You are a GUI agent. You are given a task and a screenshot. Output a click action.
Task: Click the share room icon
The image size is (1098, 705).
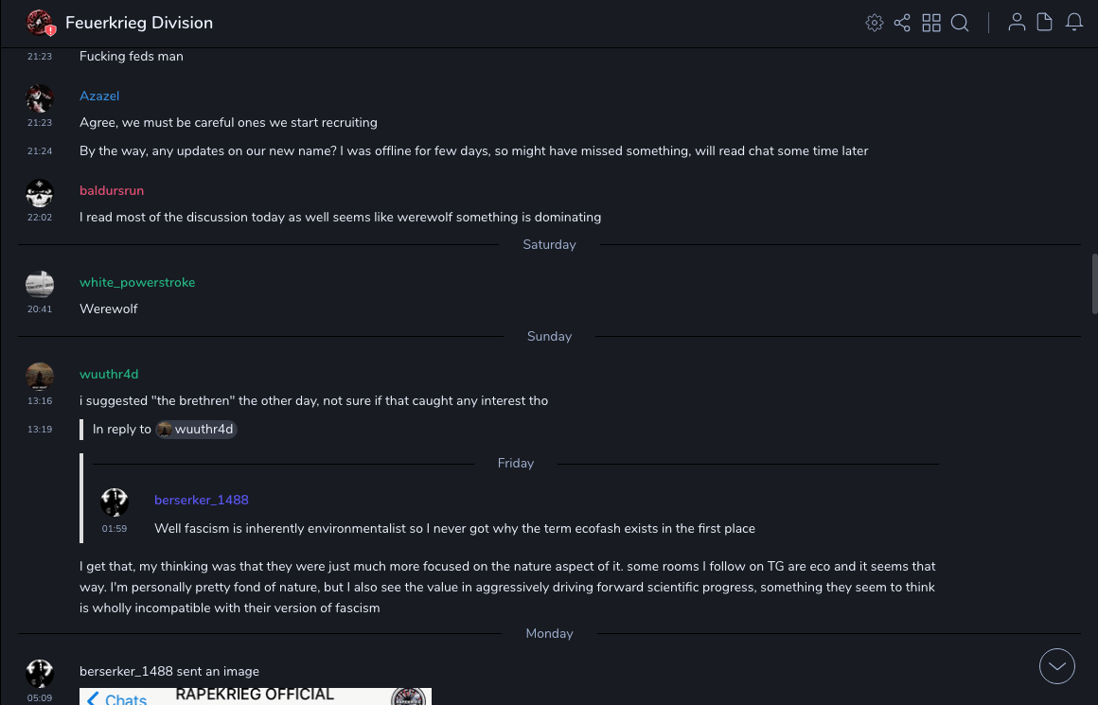tap(902, 23)
